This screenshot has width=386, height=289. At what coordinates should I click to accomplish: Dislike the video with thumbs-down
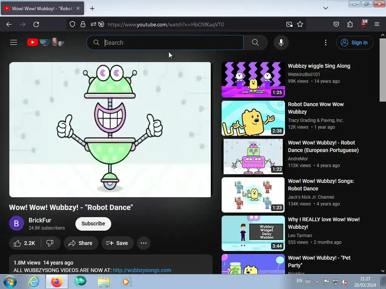coord(50,243)
